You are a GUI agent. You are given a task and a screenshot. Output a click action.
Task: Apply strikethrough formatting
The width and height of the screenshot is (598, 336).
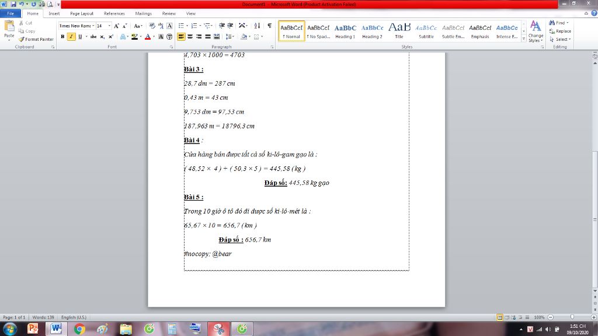click(93, 37)
